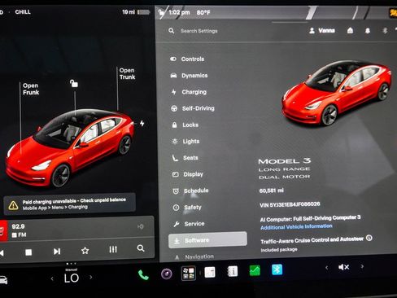Toggle door lock icon above car
The image size is (397, 298).
click(x=74, y=83)
